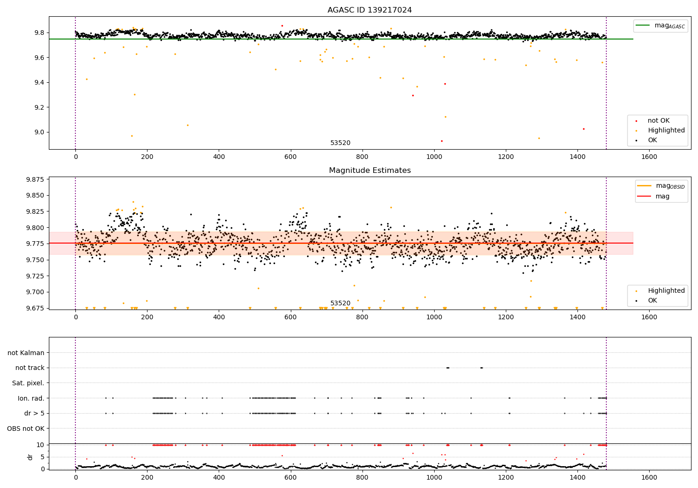Screen dimensions: 698x488
Task: Click 'OK' legend entry in middle plot
Action: 652,301
